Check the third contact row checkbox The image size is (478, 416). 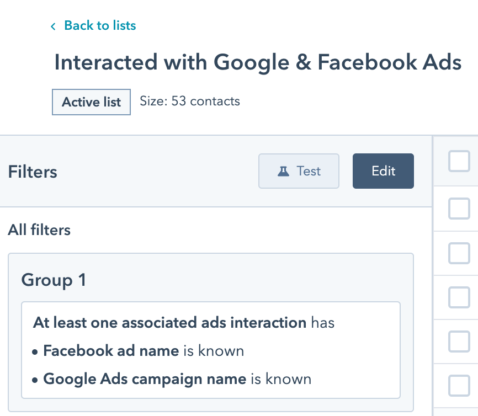point(459,297)
